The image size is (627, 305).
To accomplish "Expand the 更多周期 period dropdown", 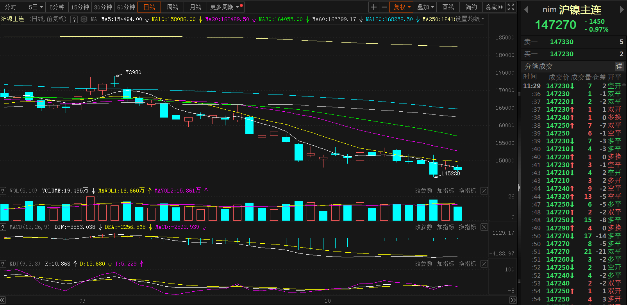I will 224,7.
